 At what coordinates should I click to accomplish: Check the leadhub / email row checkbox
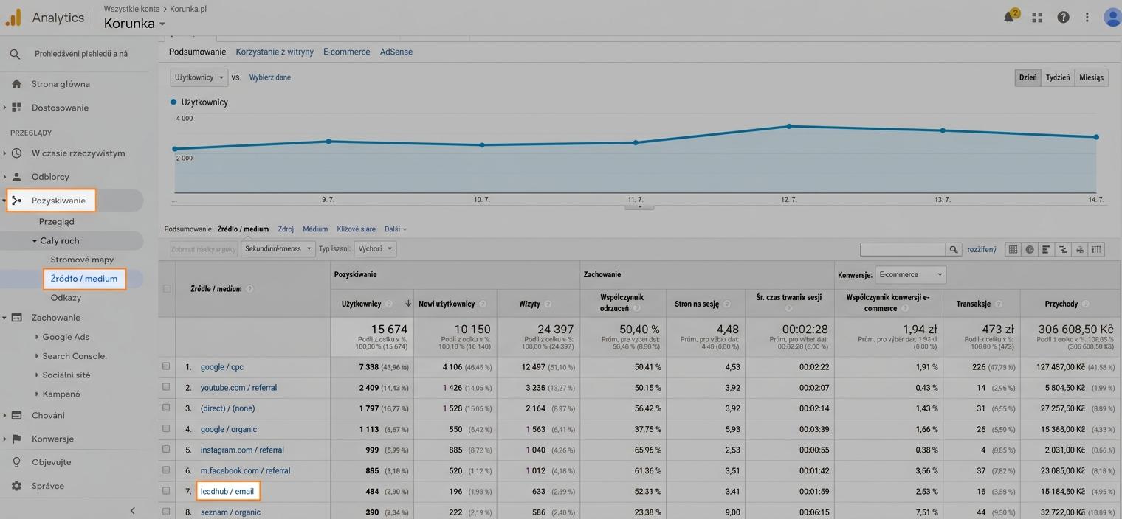click(x=166, y=490)
